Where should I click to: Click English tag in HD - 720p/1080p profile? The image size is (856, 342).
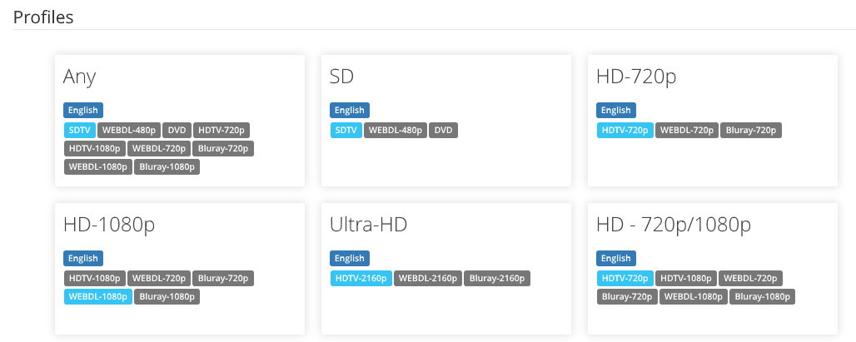[x=616, y=259]
